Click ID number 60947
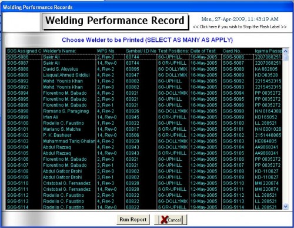The width and height of the screenshot is (294, 228). [x=132, y=75]
